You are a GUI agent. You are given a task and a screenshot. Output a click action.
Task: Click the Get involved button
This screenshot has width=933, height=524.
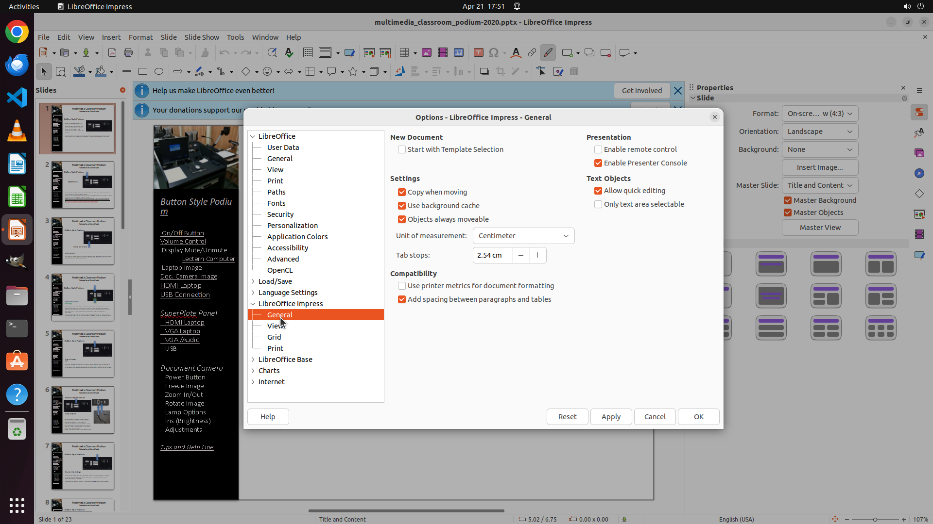coord(641,91)
